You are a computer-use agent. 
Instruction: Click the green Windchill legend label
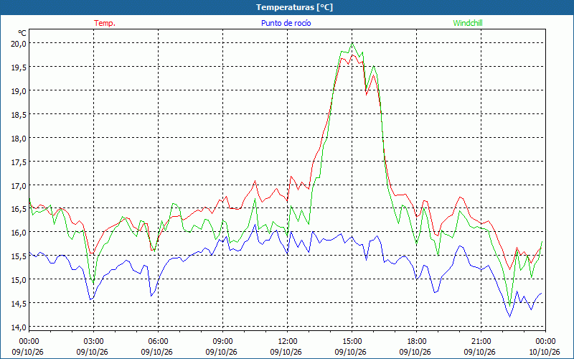pos(468,23)
